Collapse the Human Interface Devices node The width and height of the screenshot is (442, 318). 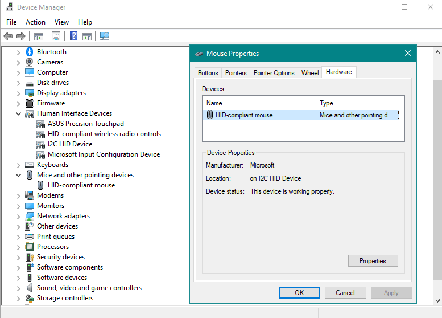click(18, 114)
